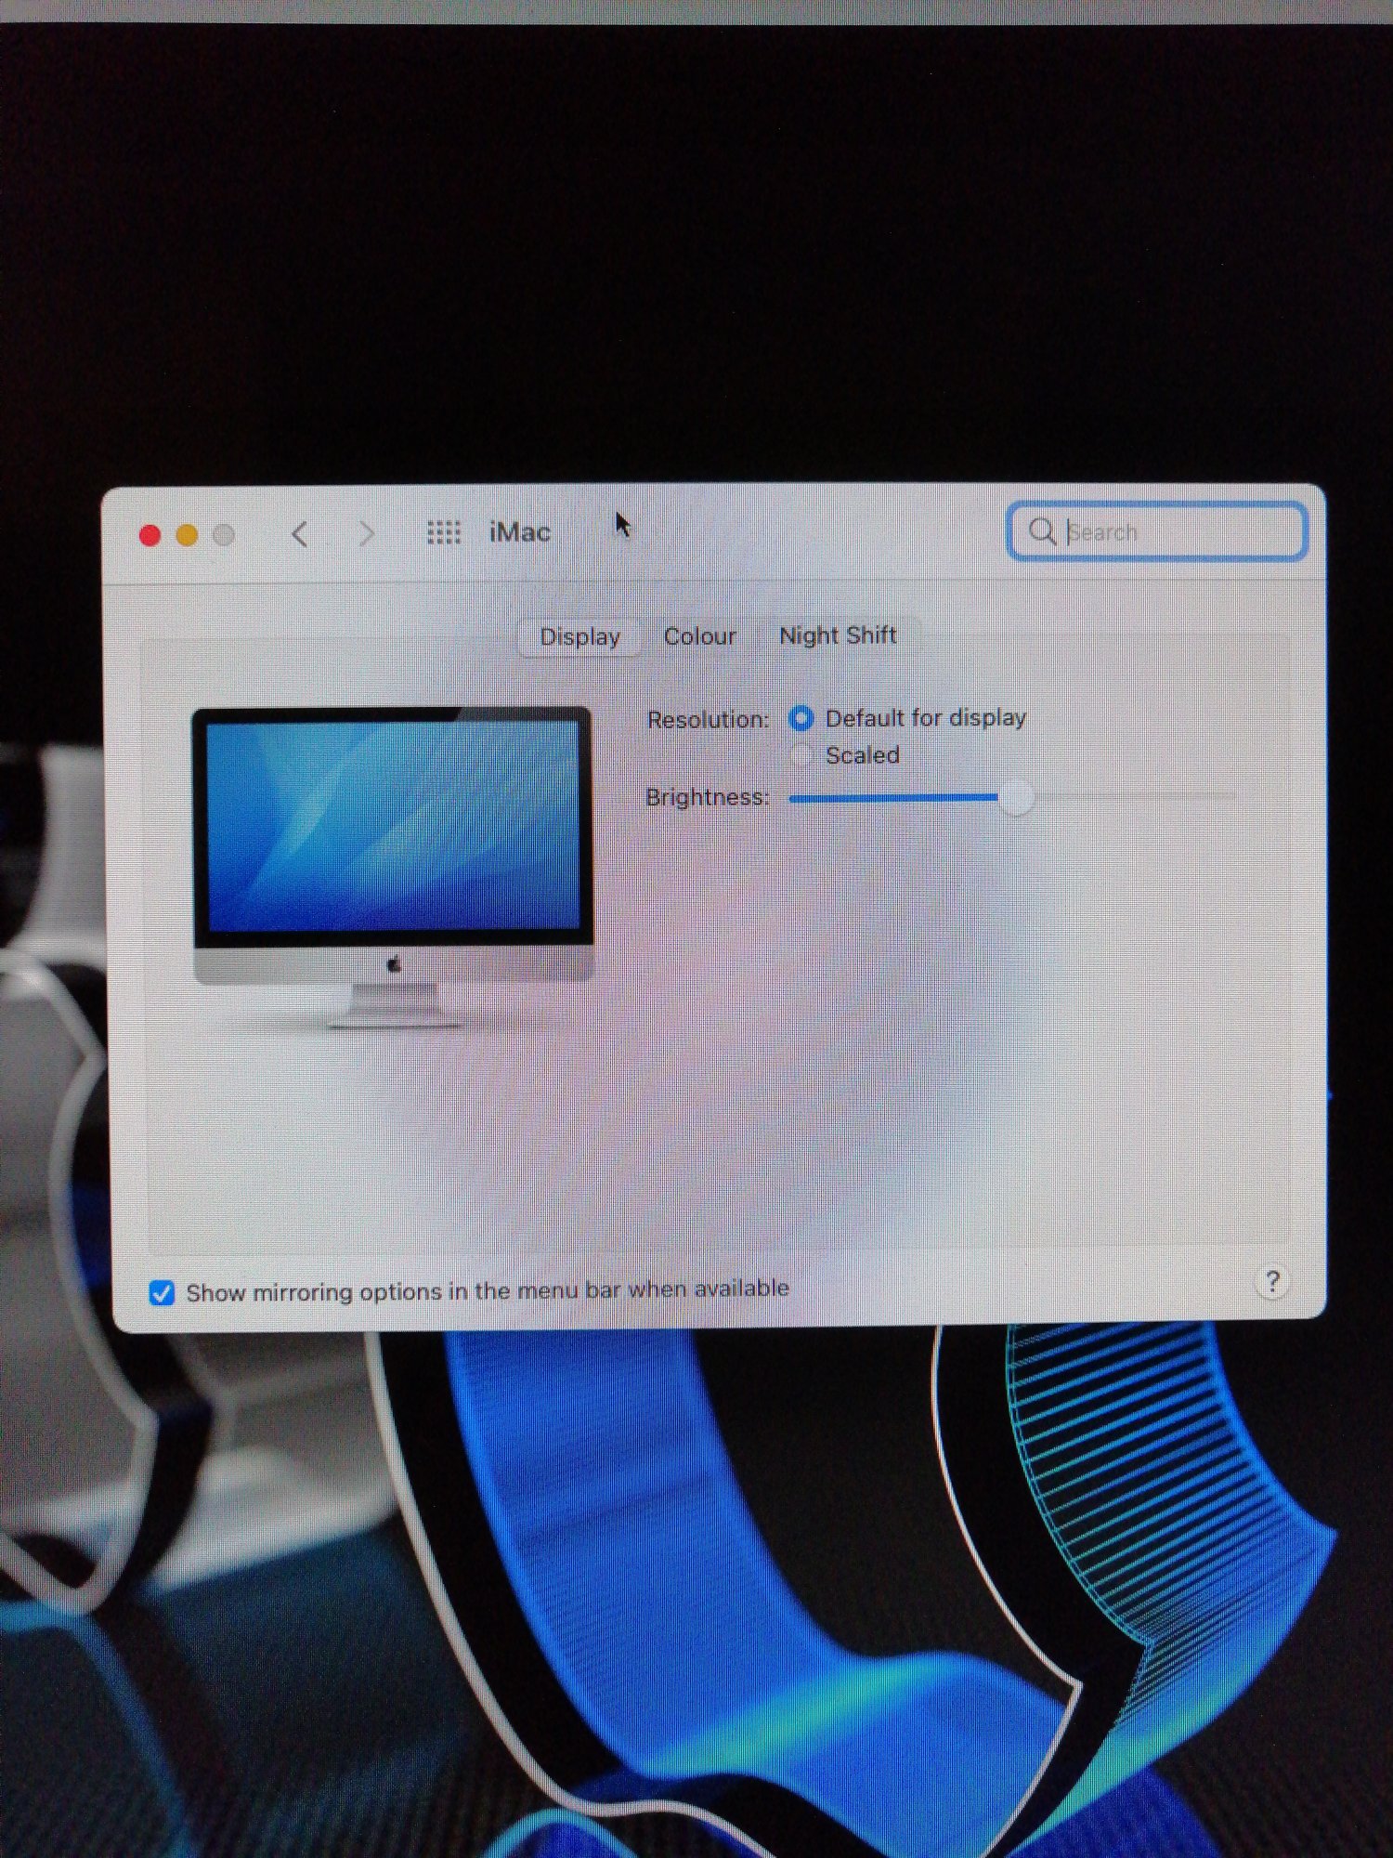This screenshot has height=1858, width=1393.
Task: Go back with the left chevron
Action: click(299, 534)
